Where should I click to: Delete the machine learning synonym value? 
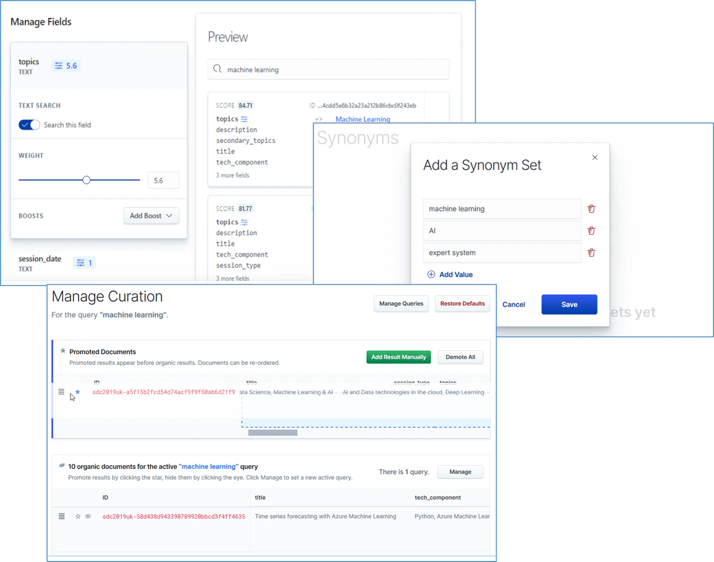592,209
